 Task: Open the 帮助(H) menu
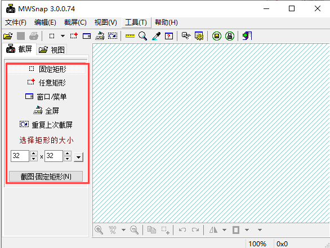166,22
